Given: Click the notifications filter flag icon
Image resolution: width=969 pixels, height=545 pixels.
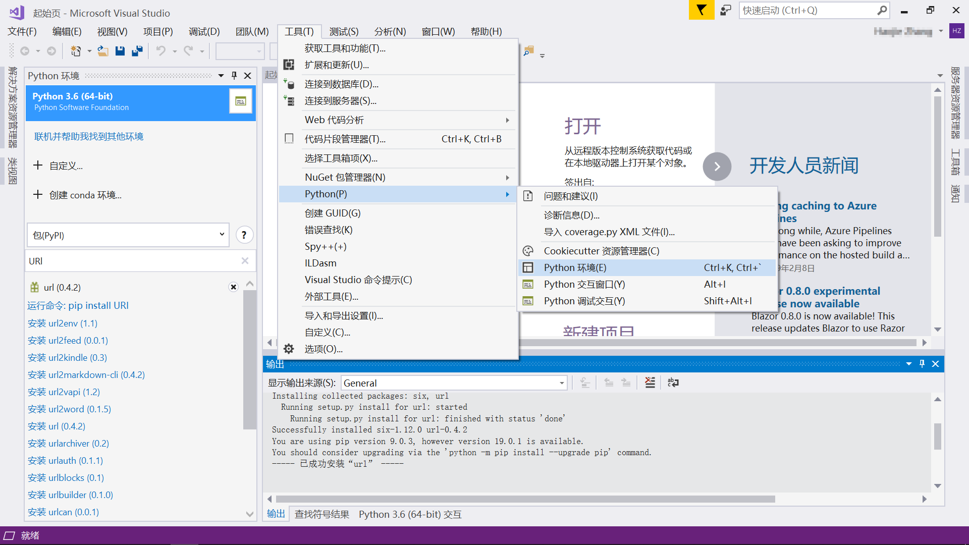Looking at the screenshot, I should (702, 10).
